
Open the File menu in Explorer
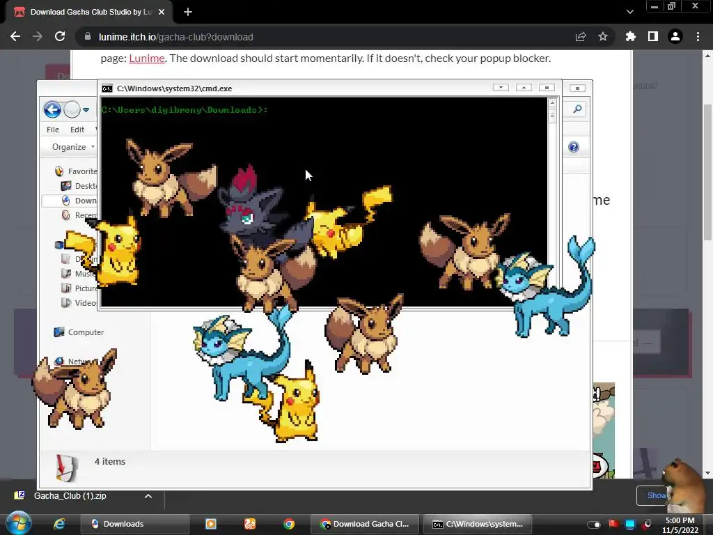(53, 130)
